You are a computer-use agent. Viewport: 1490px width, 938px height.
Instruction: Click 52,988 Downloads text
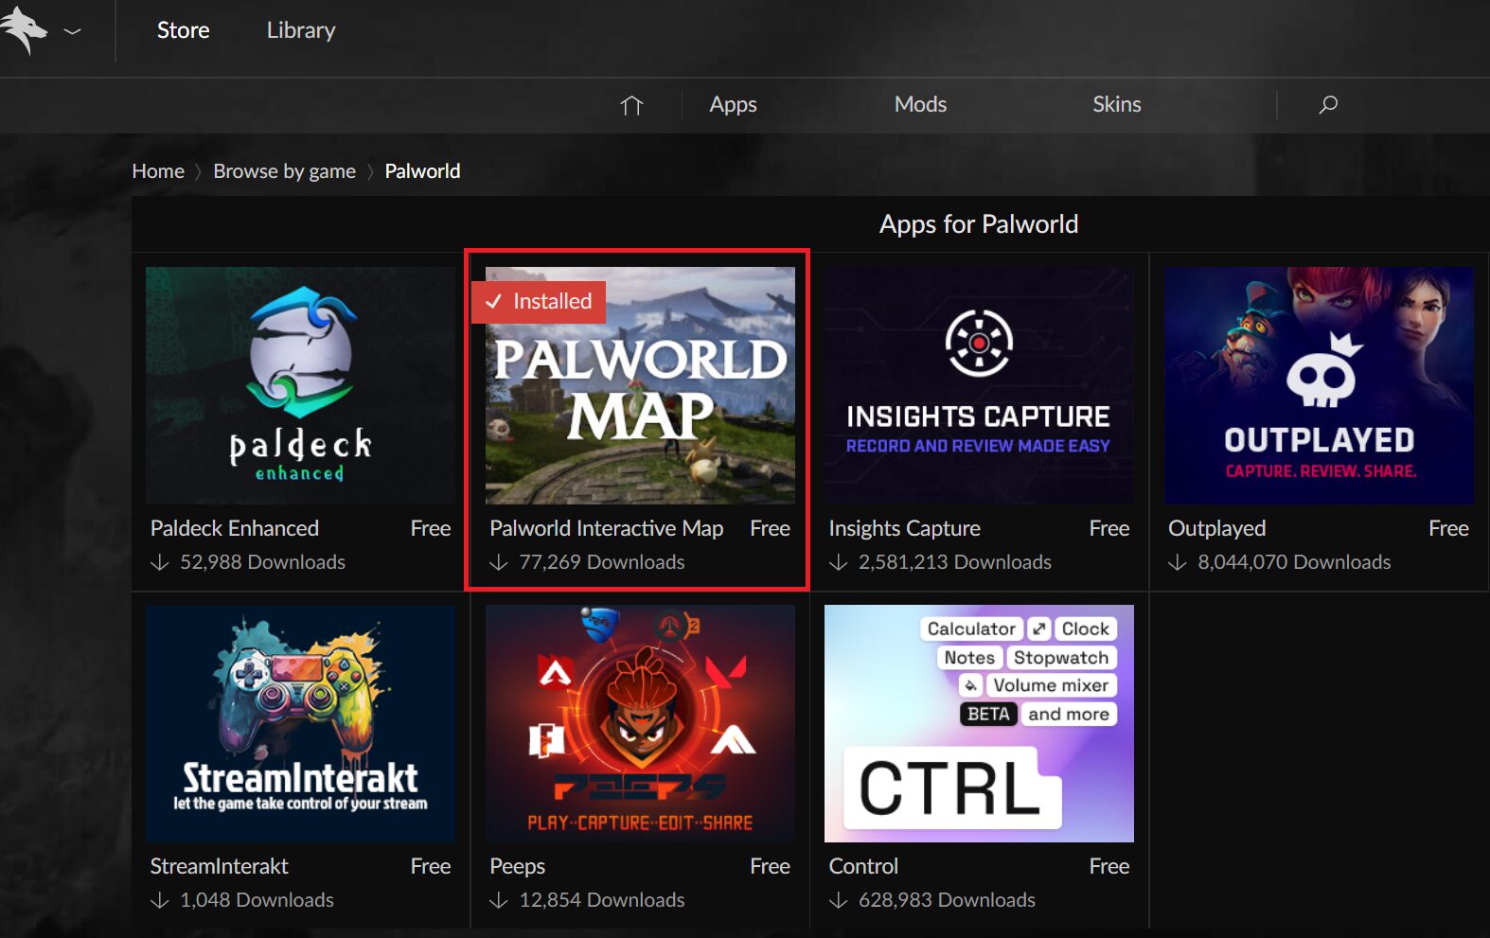tap(263, 562)
